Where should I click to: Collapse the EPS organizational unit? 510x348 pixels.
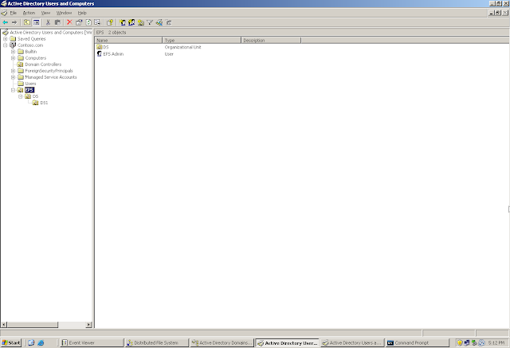pyautogui.click(x=13, y=90)
